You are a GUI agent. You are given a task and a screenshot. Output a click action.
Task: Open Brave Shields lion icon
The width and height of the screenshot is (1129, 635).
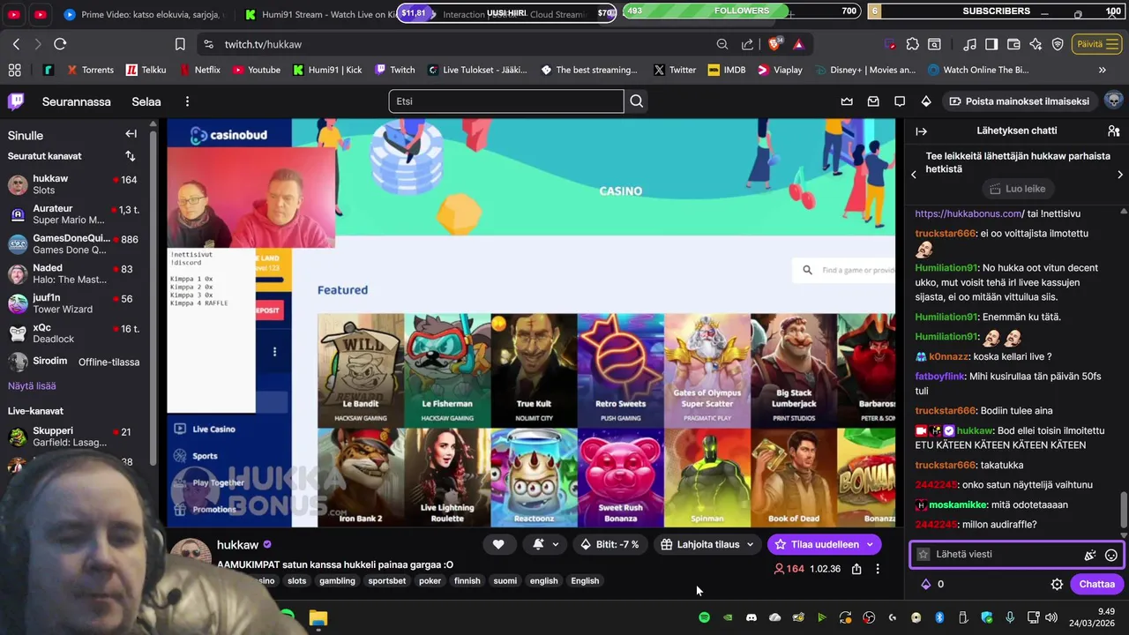click(x=774, y=44)
